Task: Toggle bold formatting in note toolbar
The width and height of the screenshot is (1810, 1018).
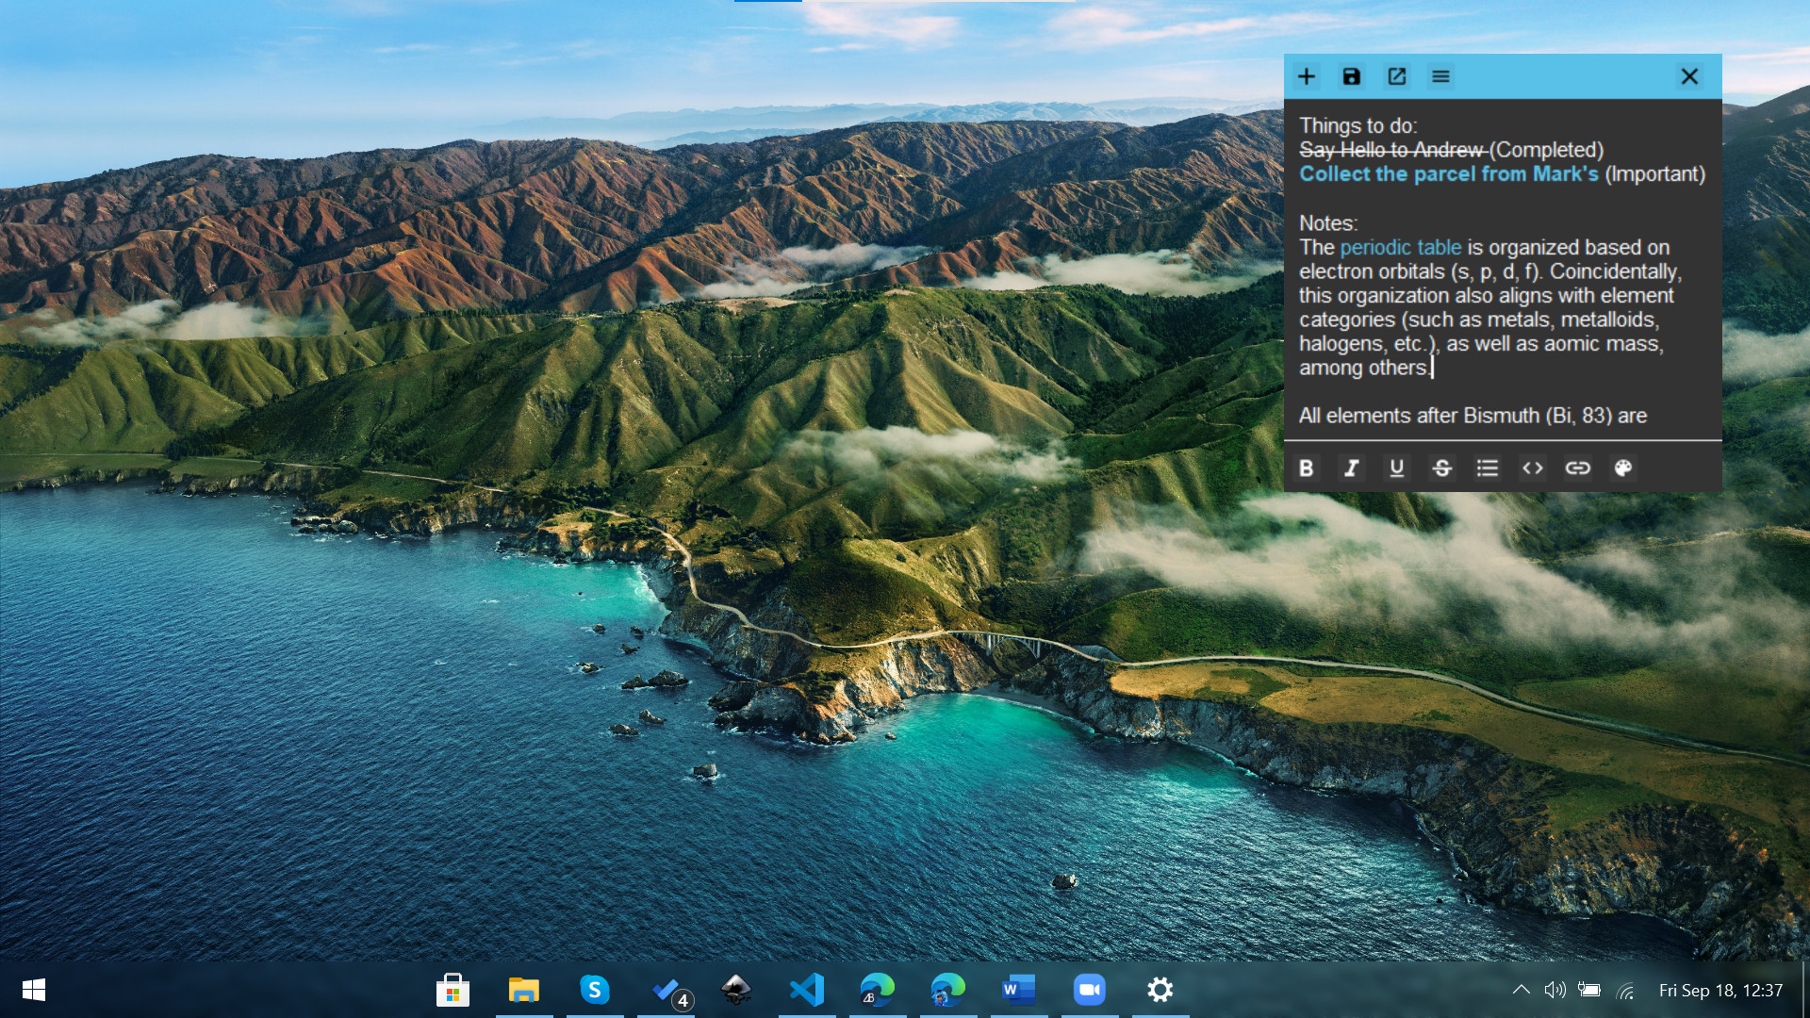Action: point(1307,468)
